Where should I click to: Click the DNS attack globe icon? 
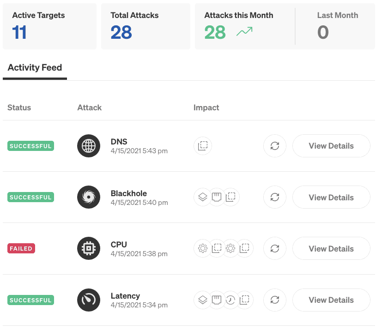click(88, 146)
